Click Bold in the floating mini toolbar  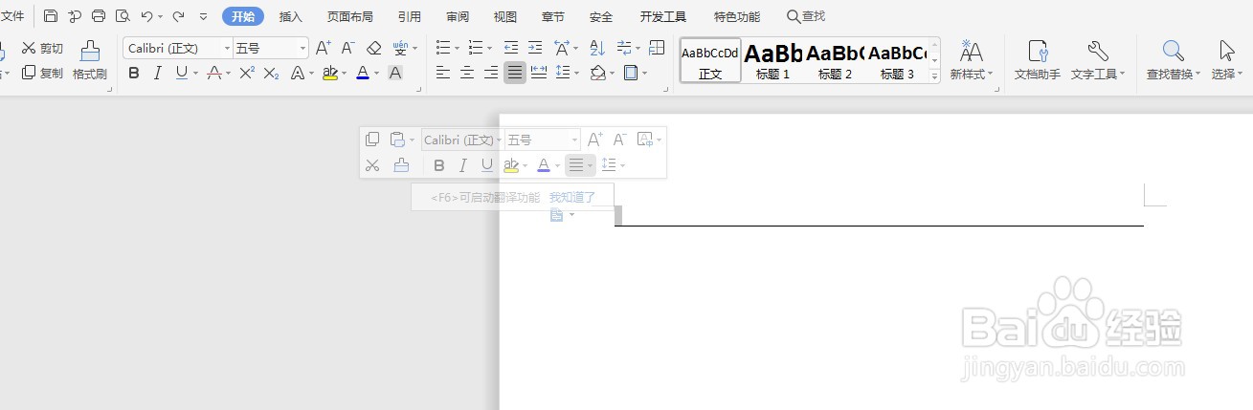tap(439, 165)
